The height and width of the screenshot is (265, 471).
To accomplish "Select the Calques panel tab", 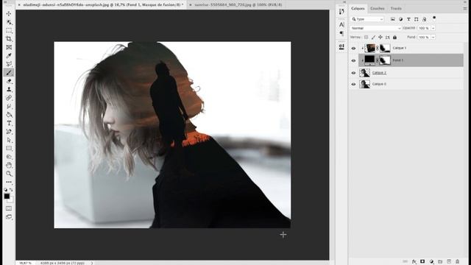I will 358,8.
